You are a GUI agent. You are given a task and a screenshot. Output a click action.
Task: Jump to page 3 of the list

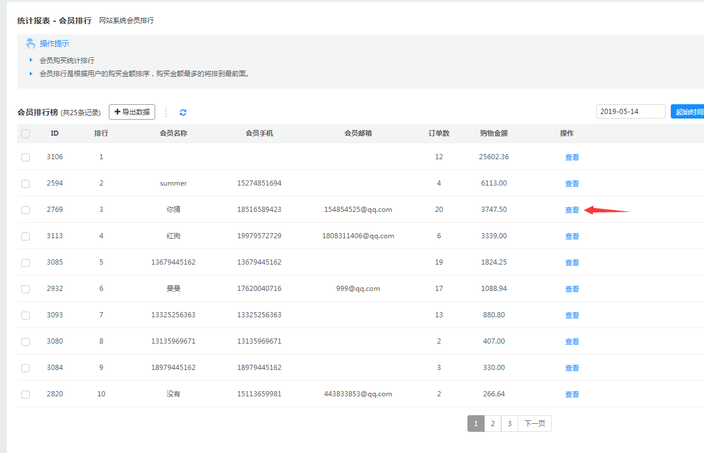pyautogui.click(x=509, y=424)
